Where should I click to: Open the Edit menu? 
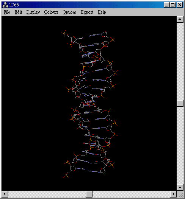18,12
